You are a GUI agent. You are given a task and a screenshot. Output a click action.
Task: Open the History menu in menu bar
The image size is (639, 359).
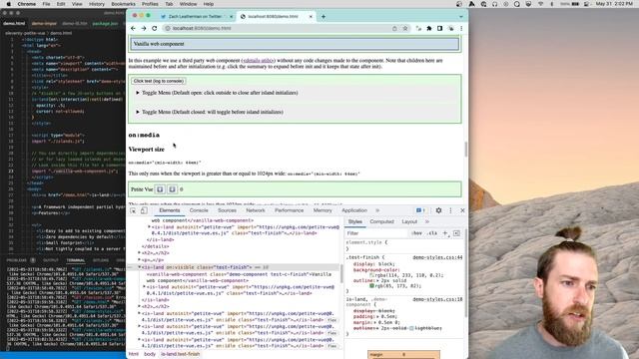[x=97, y=4]
